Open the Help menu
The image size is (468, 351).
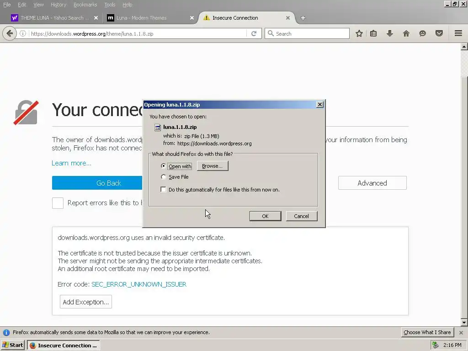coord(127,5)
